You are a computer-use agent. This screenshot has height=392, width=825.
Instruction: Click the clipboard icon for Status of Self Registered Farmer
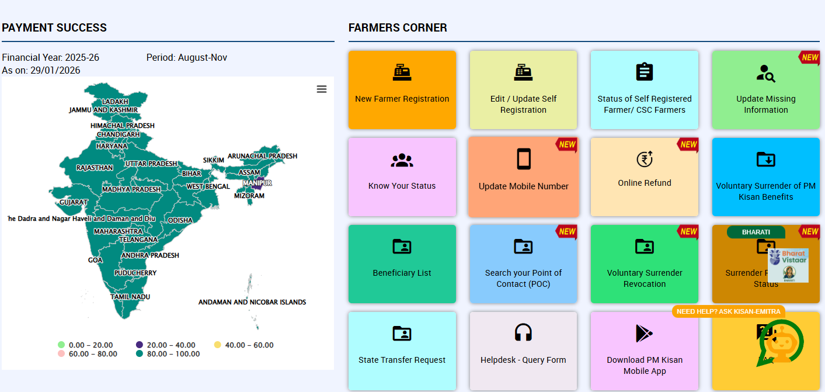pyautogui.click(x=644, y=72)
